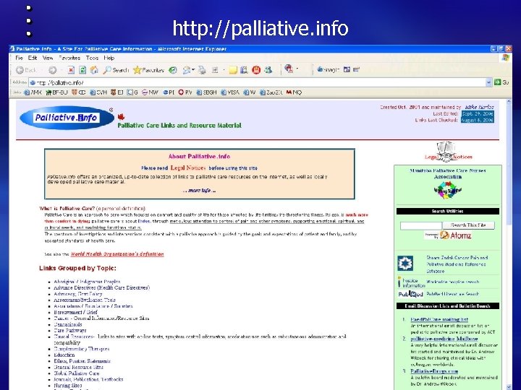Open the MW links bar bookmark

point(151,92)
